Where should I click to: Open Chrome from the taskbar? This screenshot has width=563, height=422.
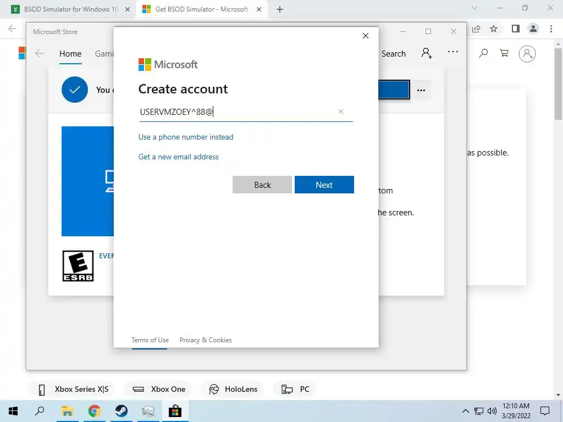click(94, 411)
